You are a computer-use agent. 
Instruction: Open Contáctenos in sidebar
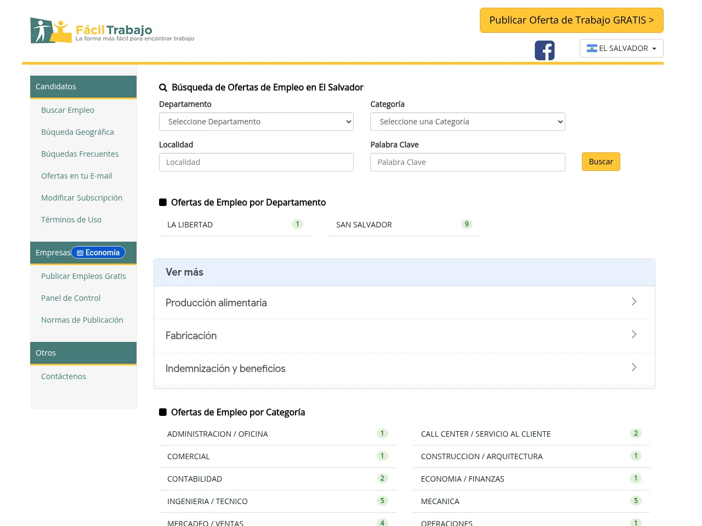click(x=64, y=376)
